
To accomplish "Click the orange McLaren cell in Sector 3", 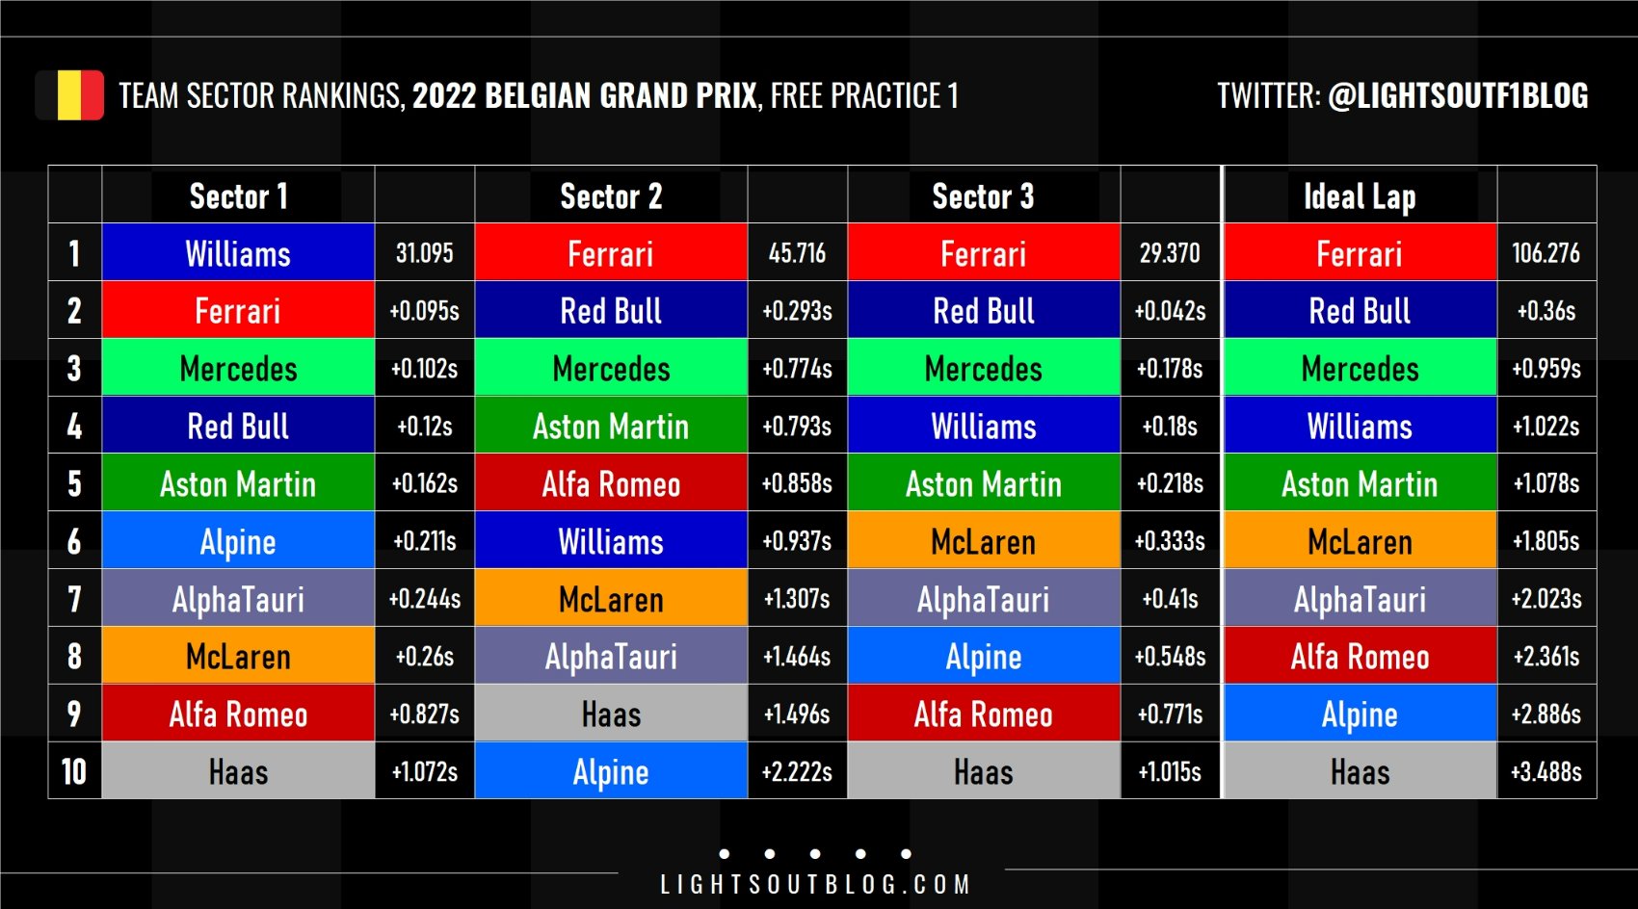I will (983, 541).
